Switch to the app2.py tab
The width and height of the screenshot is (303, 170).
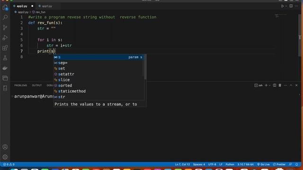(22, 6)
